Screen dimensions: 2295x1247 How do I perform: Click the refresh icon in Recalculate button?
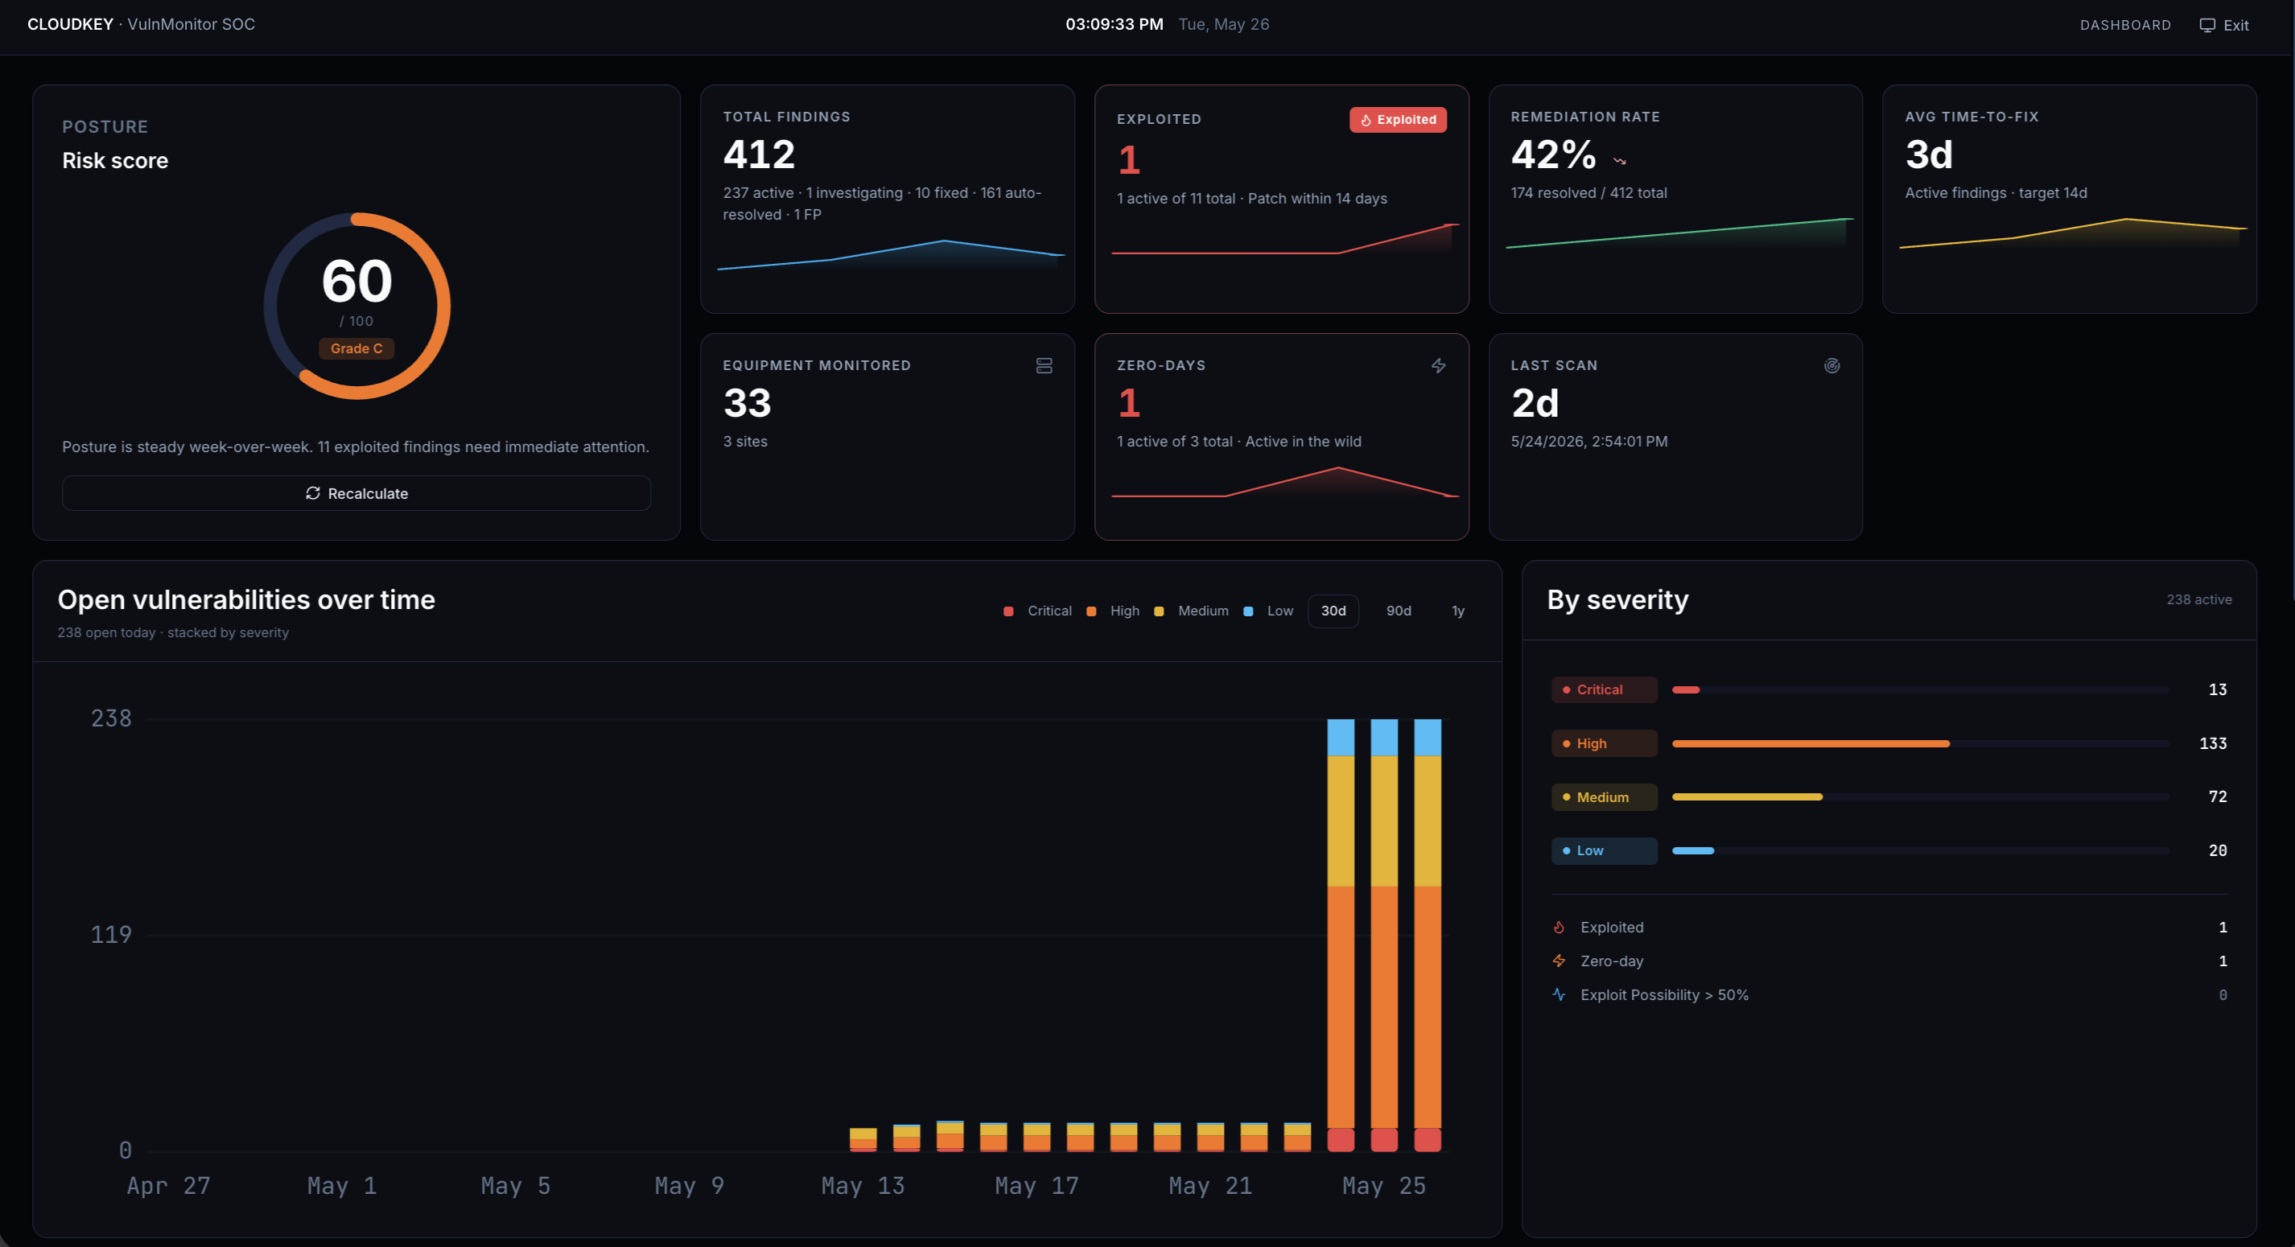pos(313,493)
